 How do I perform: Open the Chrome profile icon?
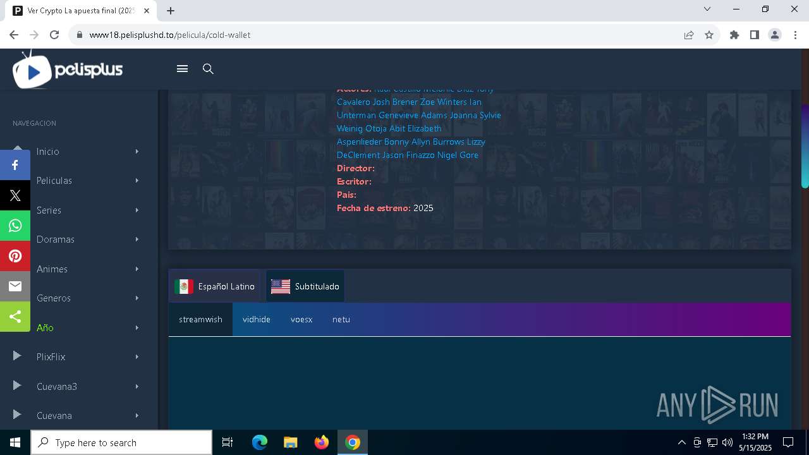pos(775,35)
